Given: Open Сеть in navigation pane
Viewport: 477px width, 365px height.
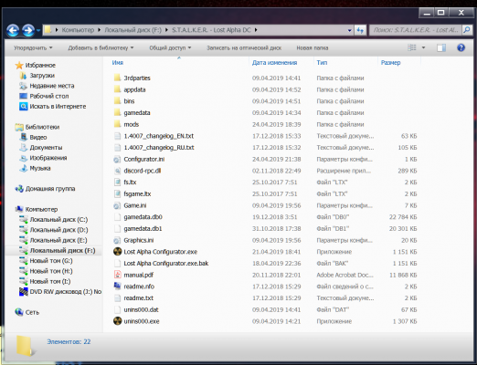Looking at the screenshot, I should coord(32,312).
